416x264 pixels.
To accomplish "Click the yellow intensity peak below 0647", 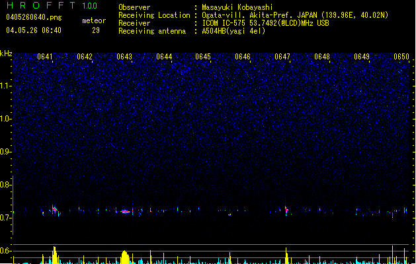I will point(286,255).
